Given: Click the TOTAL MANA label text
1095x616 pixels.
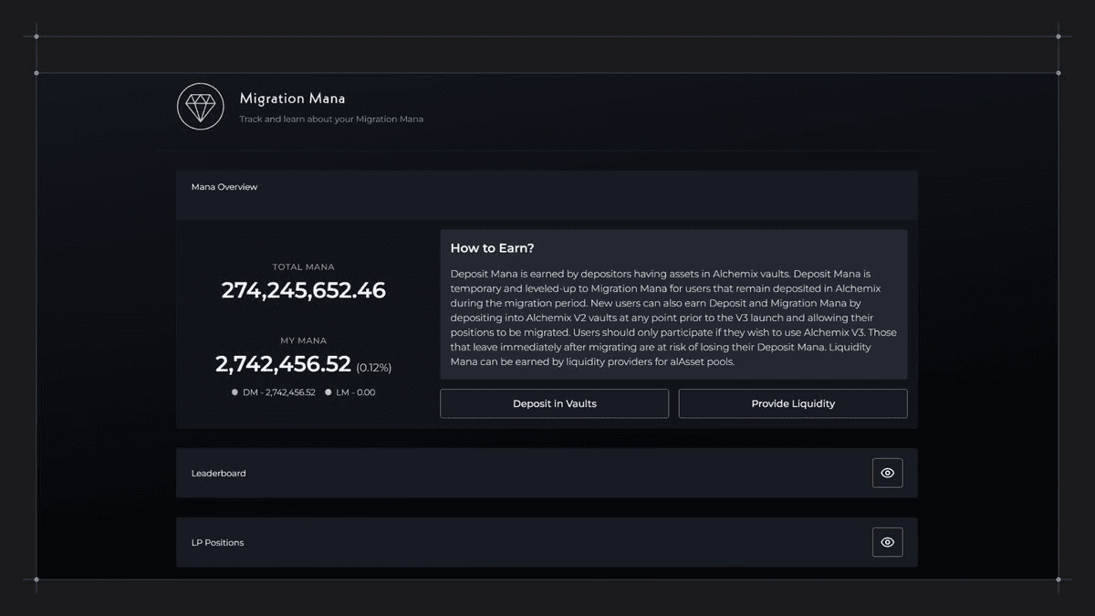Looking at the screenshot, I should click(303, 267).
